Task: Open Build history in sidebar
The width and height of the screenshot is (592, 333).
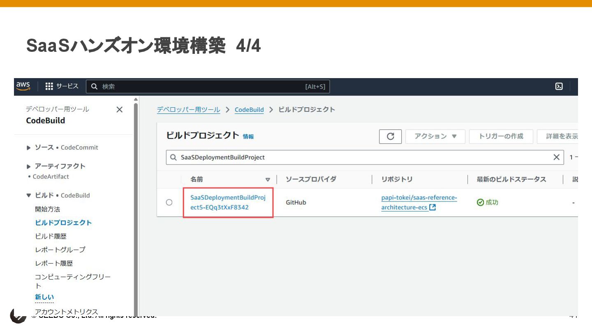Action: 51,236
